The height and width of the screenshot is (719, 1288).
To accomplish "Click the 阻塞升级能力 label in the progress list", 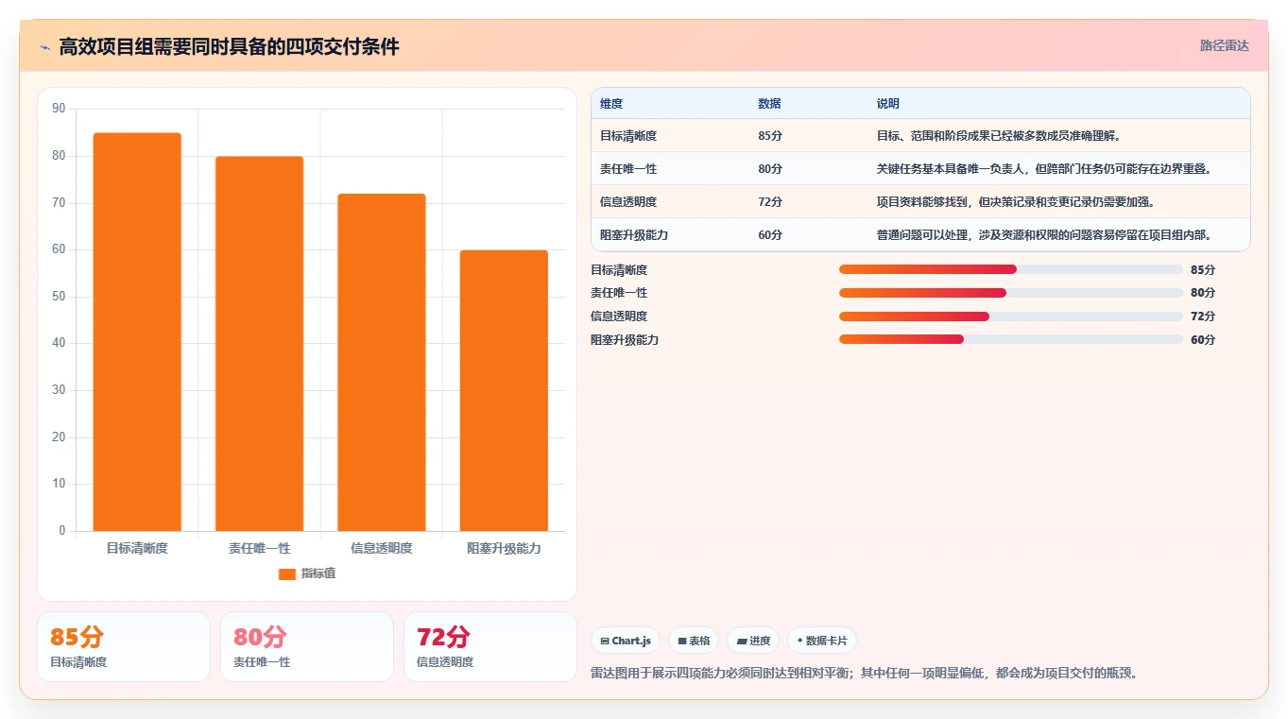I will [625, 339].
